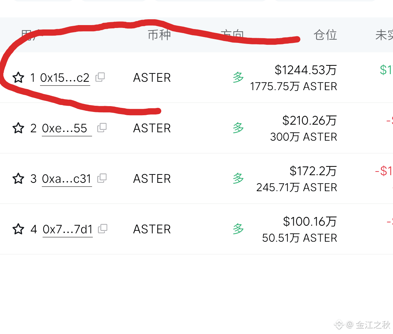This screenshot has height=334, width=393.
Task: Open wallet link 0x7...7d1
Action: [67, 230]
